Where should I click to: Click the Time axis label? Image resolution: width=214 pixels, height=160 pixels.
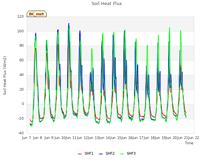click(189, 143)
